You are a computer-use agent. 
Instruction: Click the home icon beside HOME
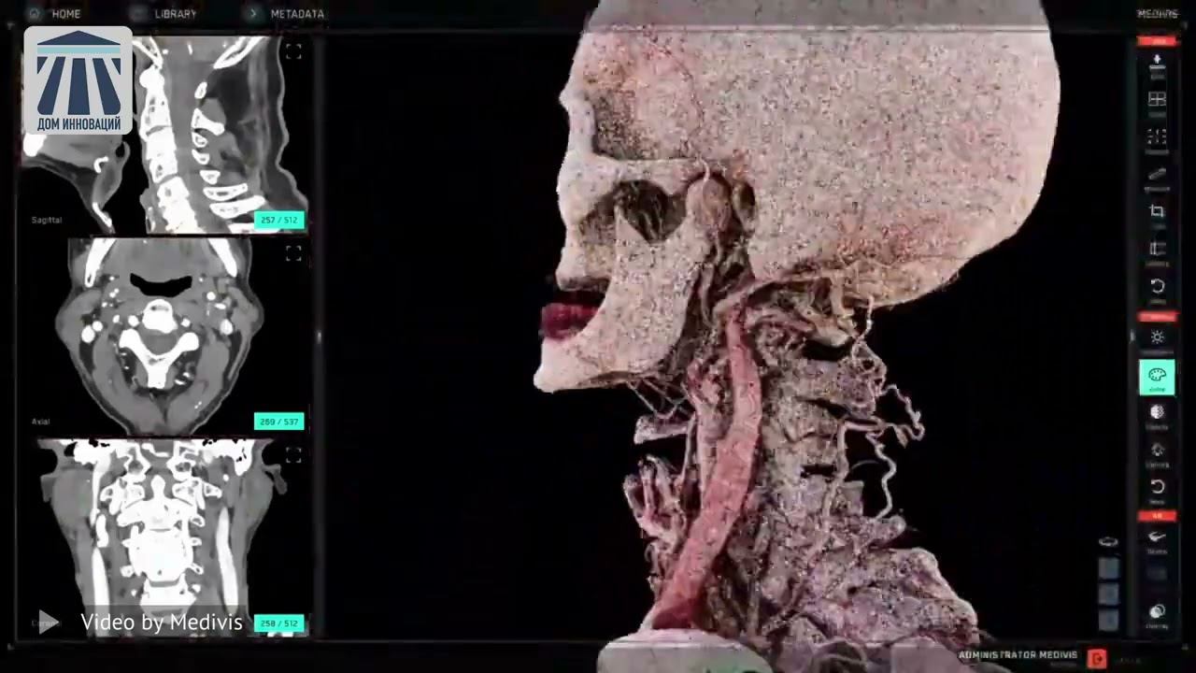35,14
